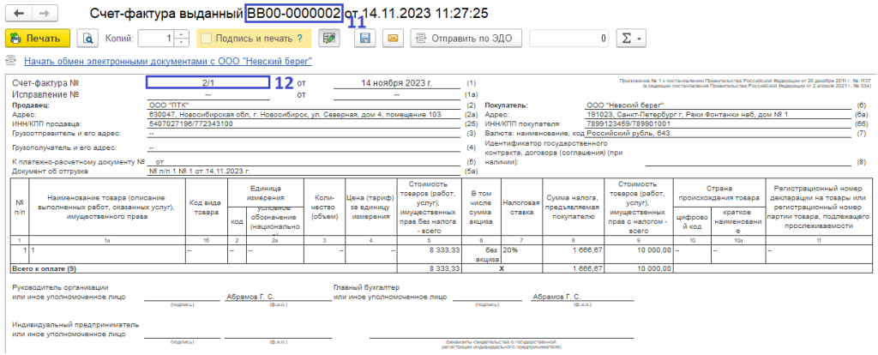
Task: Select the line 1 cost 8 333,33
Action: [429, 254]
